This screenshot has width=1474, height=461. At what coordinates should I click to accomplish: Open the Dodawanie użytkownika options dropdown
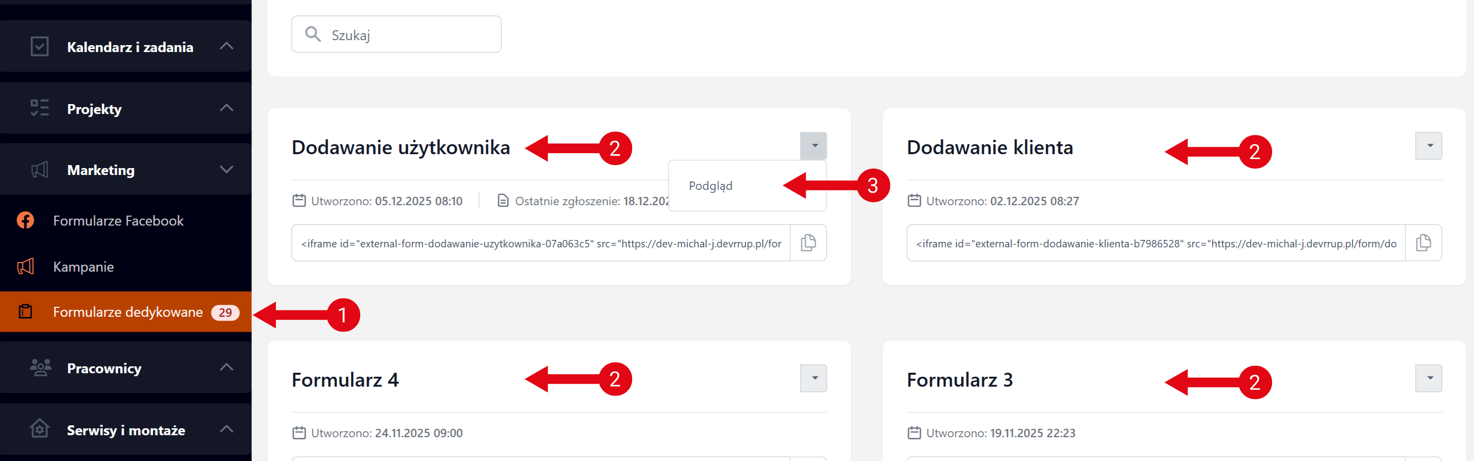(813, 146)
